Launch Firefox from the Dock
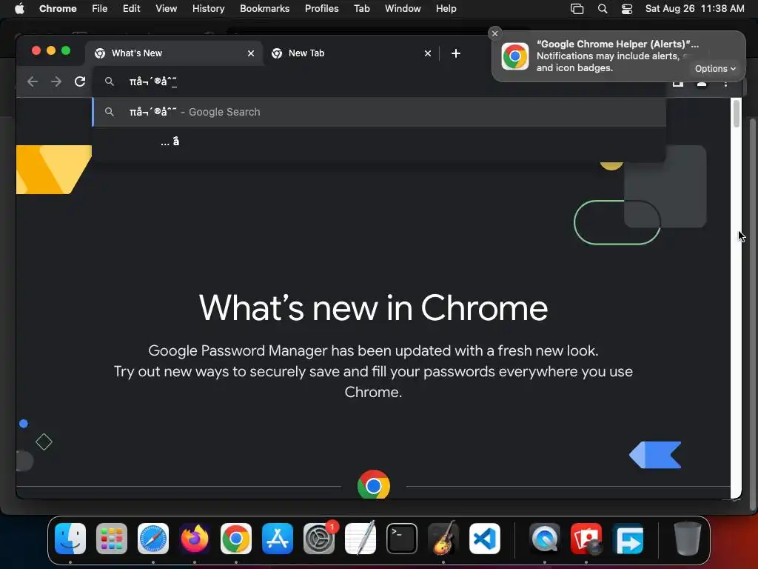The image size is (758, 569). pyautogui.click(x=195, y=539)
